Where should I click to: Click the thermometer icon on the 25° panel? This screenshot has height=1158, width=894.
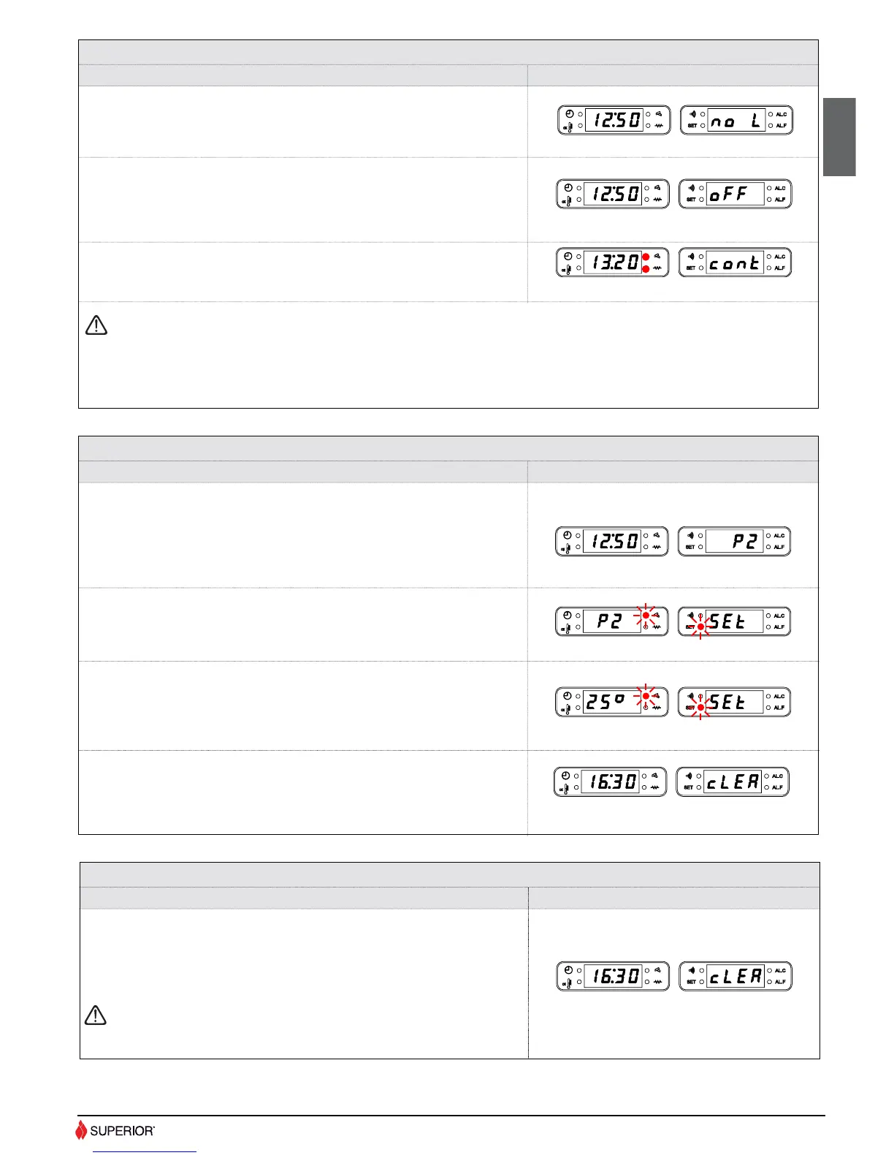568,708
